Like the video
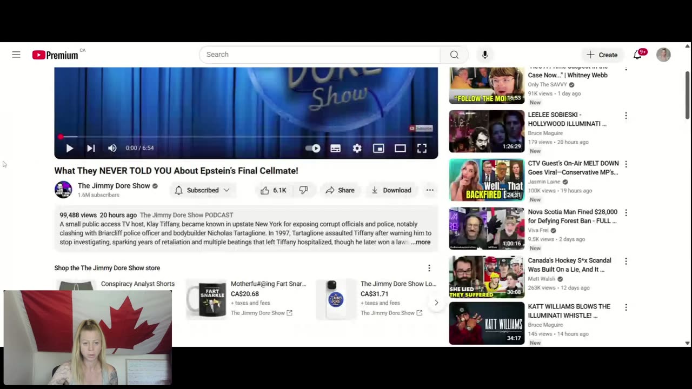 tap(274, 190)
